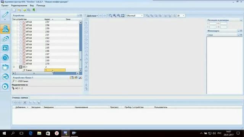Collapse the Устройства panel

78,16
